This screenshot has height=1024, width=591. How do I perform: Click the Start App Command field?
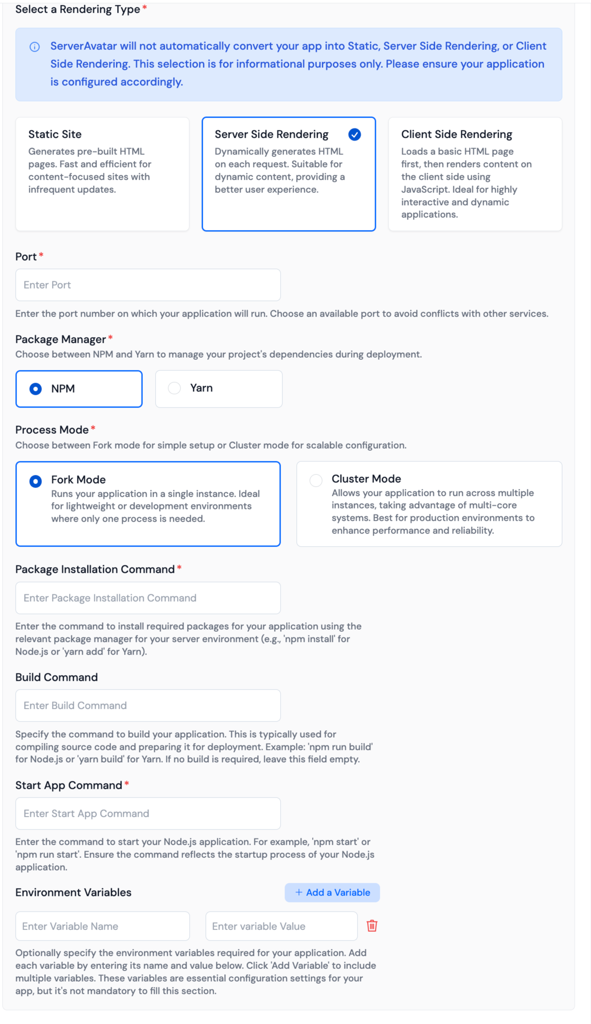point(148,813)
